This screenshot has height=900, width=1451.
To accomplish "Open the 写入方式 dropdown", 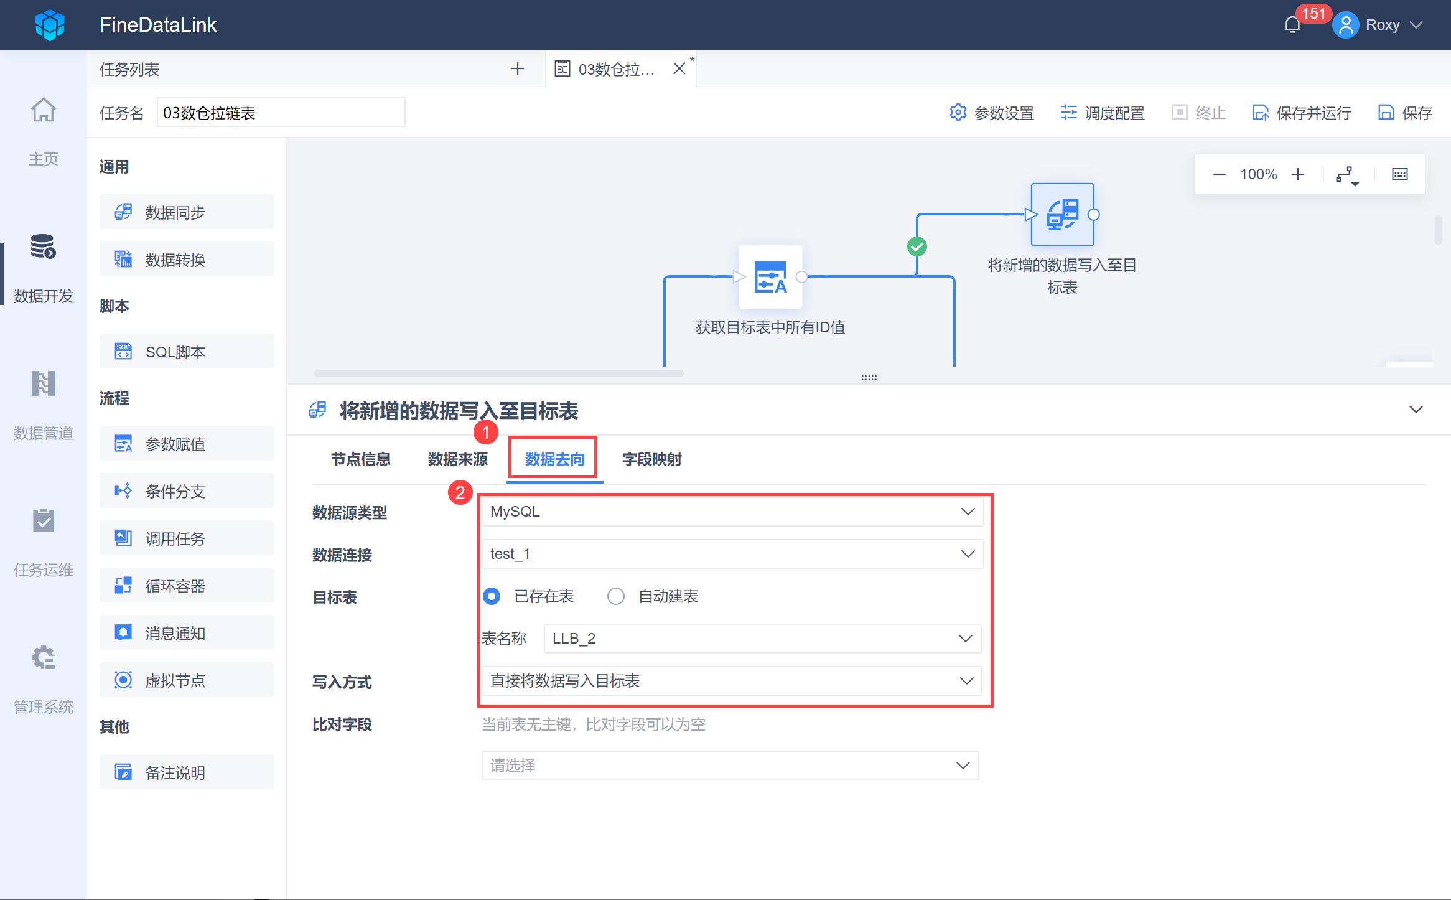I will click(x=732, y=681).
